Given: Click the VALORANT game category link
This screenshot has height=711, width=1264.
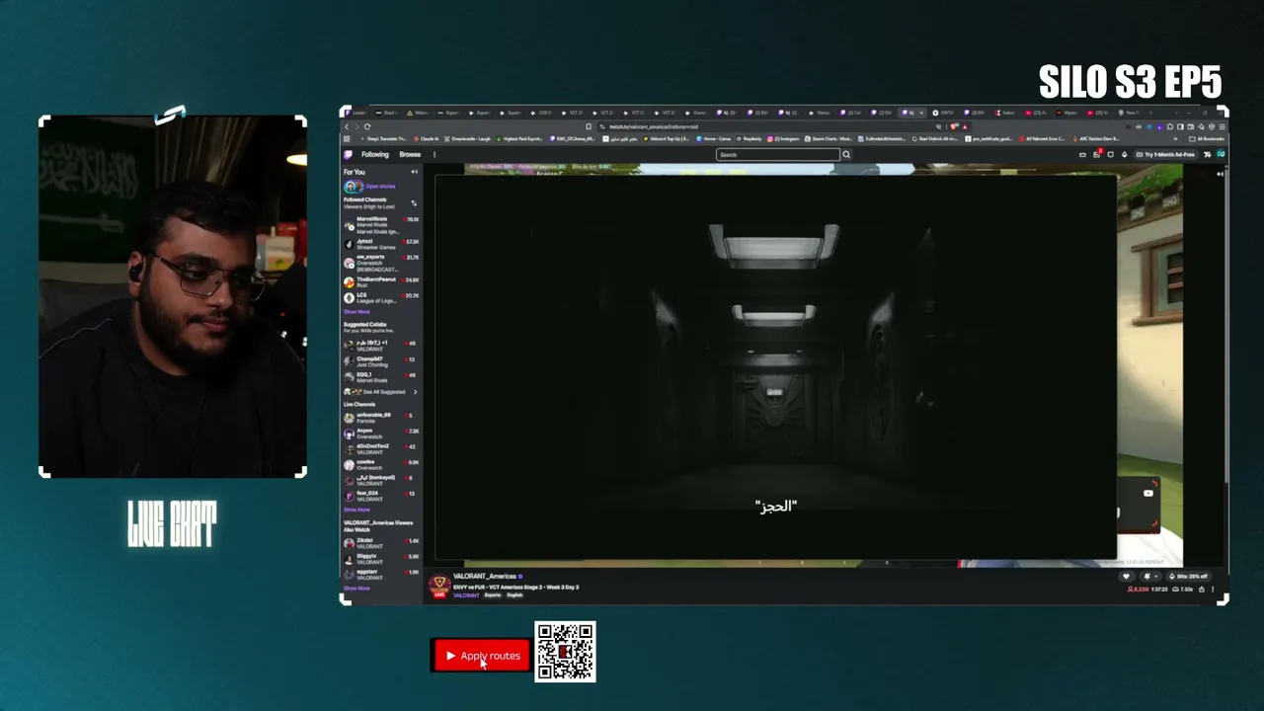Looking at the screenshot, I should pyautogui.click(x=466, y=595).
